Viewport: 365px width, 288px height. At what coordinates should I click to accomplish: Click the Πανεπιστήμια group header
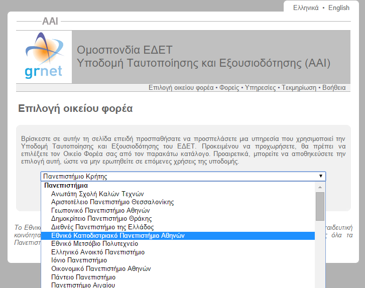click(x=66, y=186)
